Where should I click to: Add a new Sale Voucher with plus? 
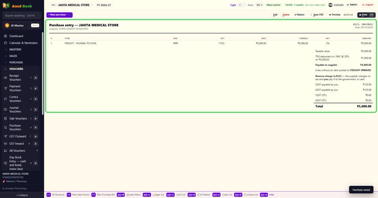tap(35, 118)
